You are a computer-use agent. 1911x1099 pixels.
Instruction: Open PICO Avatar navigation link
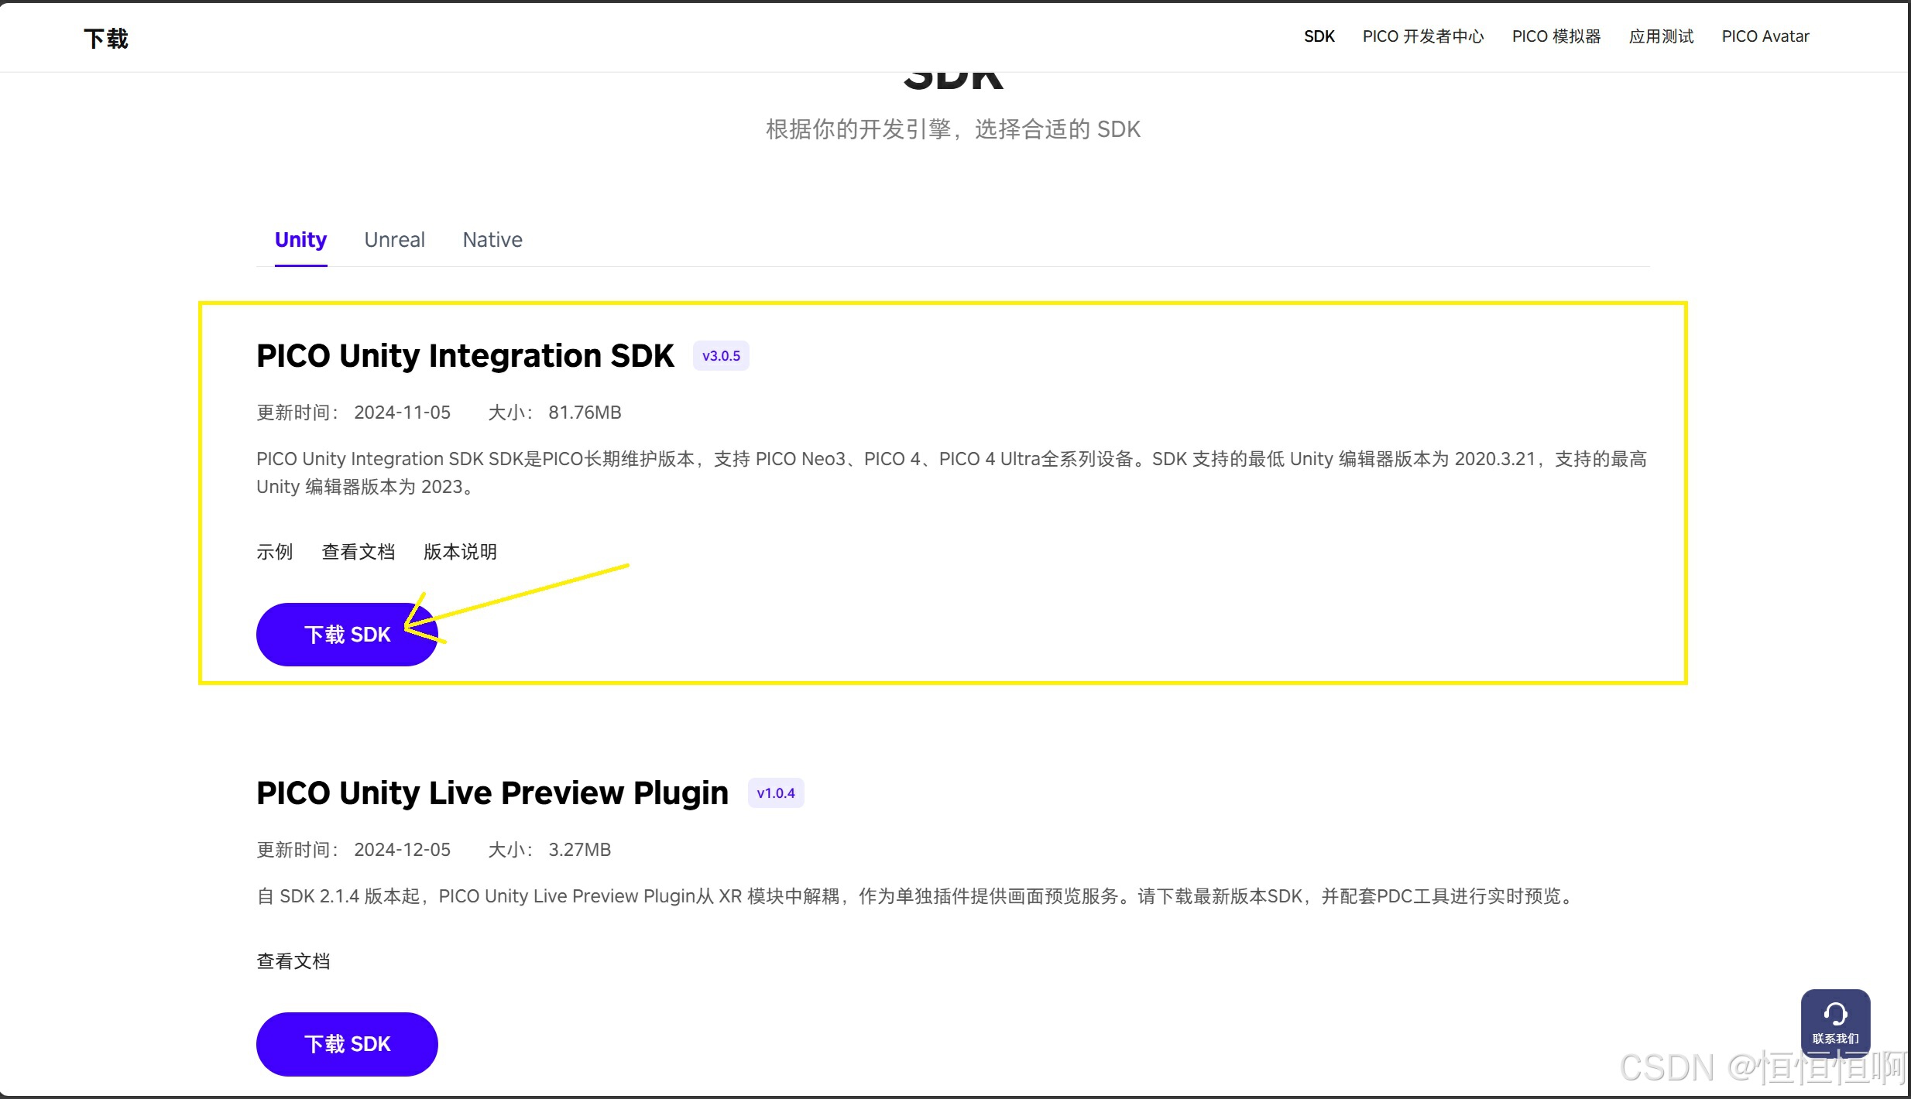pyautogui.click(x=1765, y=36)
